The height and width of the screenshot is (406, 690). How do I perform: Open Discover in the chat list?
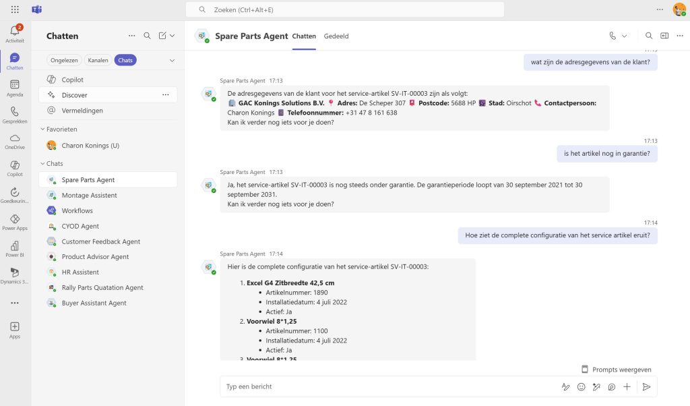[x=108, y=95]
